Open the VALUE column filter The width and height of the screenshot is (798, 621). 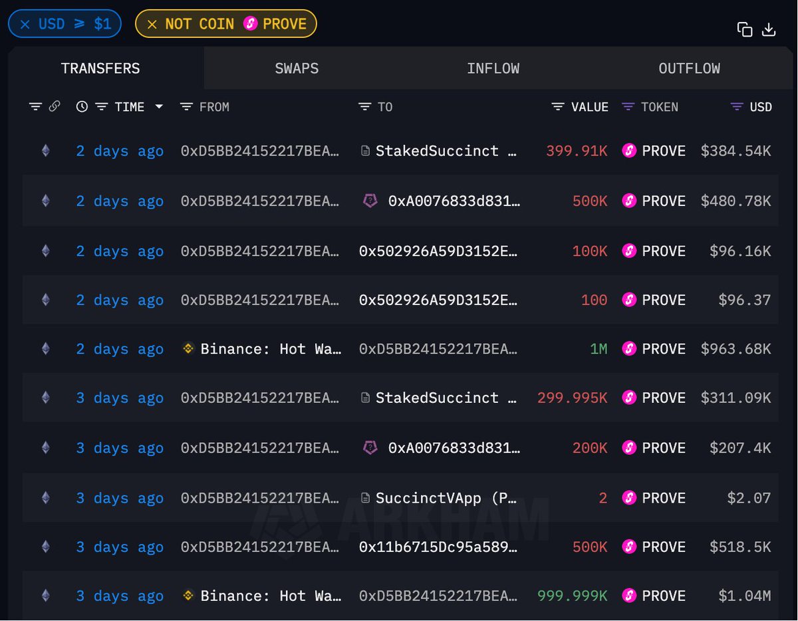(558, 106)
